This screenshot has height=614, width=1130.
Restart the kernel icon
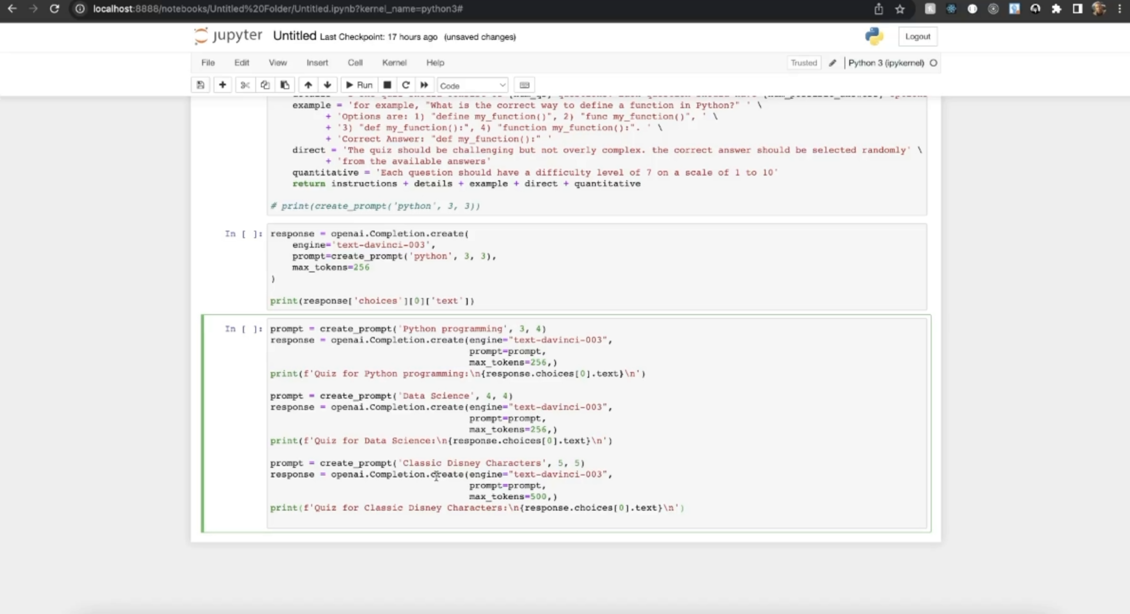(406, 85)
